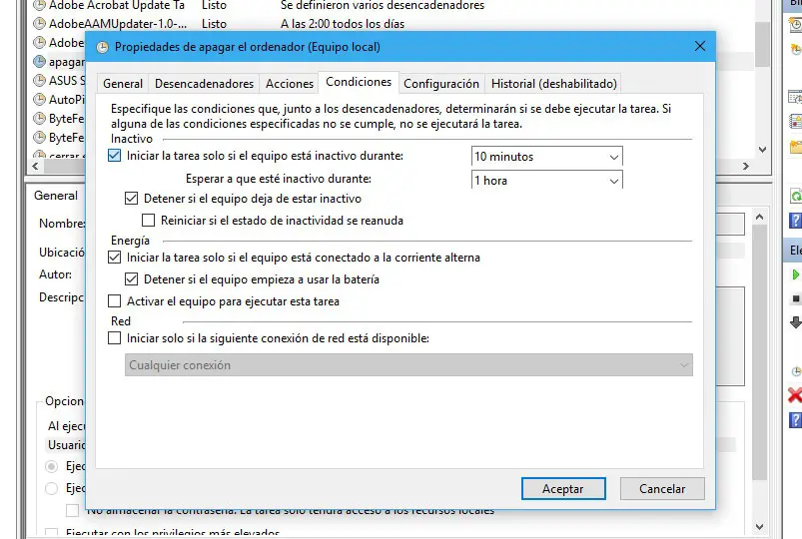Viewport: 802px width, 539px height.
Task: Enable 'Iniciar solo si la siguiente conexión de red'
Action: (115, 338)
